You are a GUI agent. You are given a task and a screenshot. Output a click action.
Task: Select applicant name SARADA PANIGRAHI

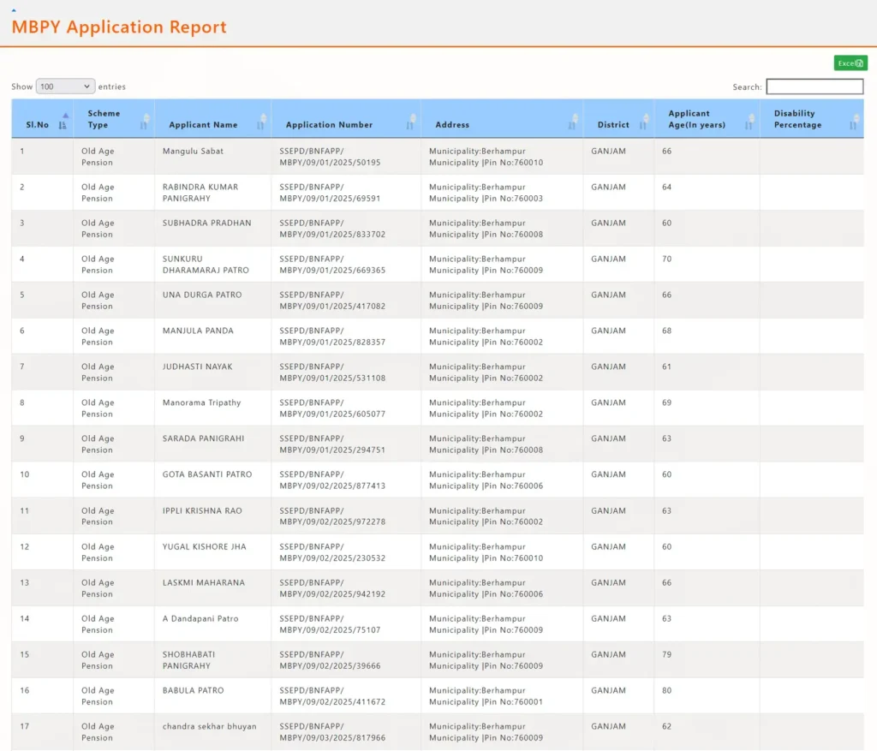click(x=203, y=438)
